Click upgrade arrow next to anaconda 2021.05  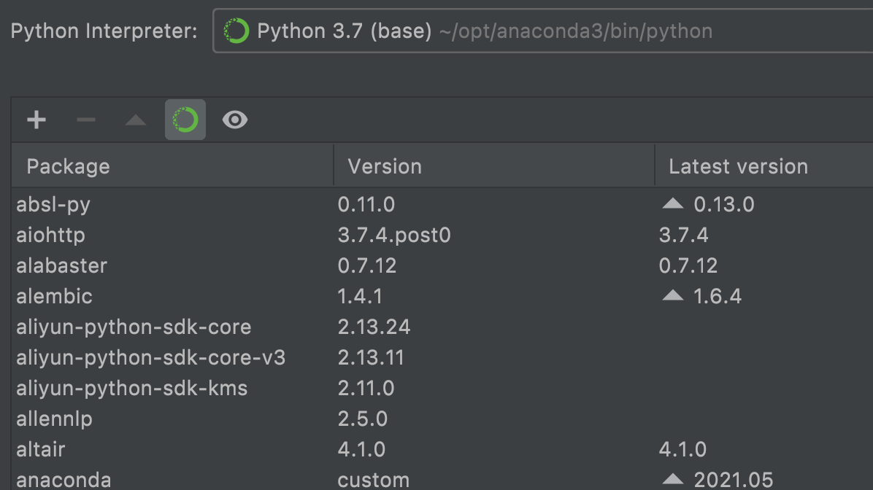pos(672,479)
